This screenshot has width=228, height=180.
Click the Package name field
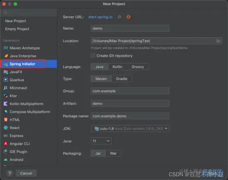130,116
